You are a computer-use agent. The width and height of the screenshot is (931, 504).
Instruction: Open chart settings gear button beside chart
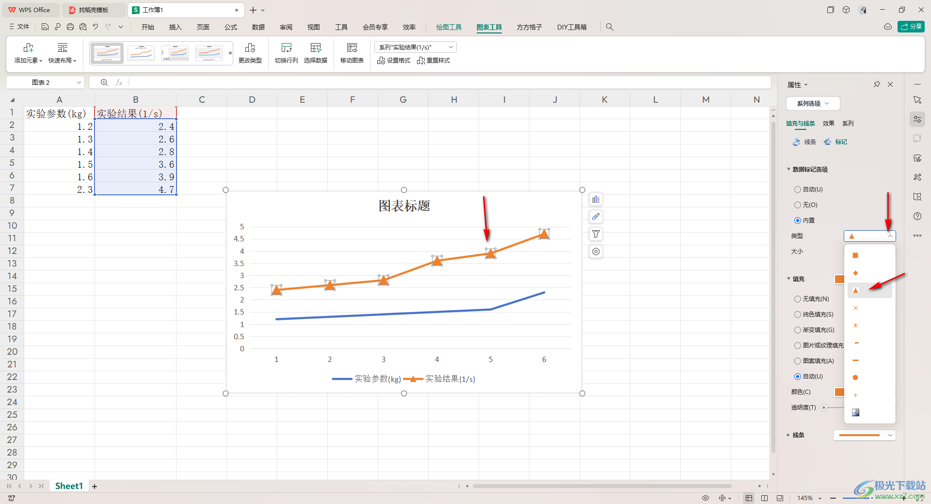click(596, 252)
